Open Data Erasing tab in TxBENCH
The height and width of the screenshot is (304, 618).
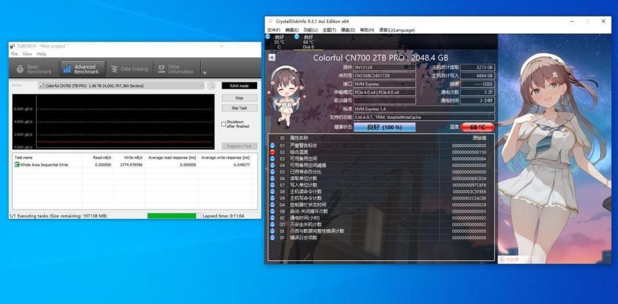[129, 69]
